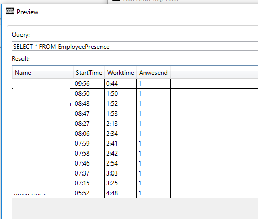This screenshot has height=219, width=258.
Task: Click the Worktime value 4:48
Action: pyautogui.click(x=112, y=193)
